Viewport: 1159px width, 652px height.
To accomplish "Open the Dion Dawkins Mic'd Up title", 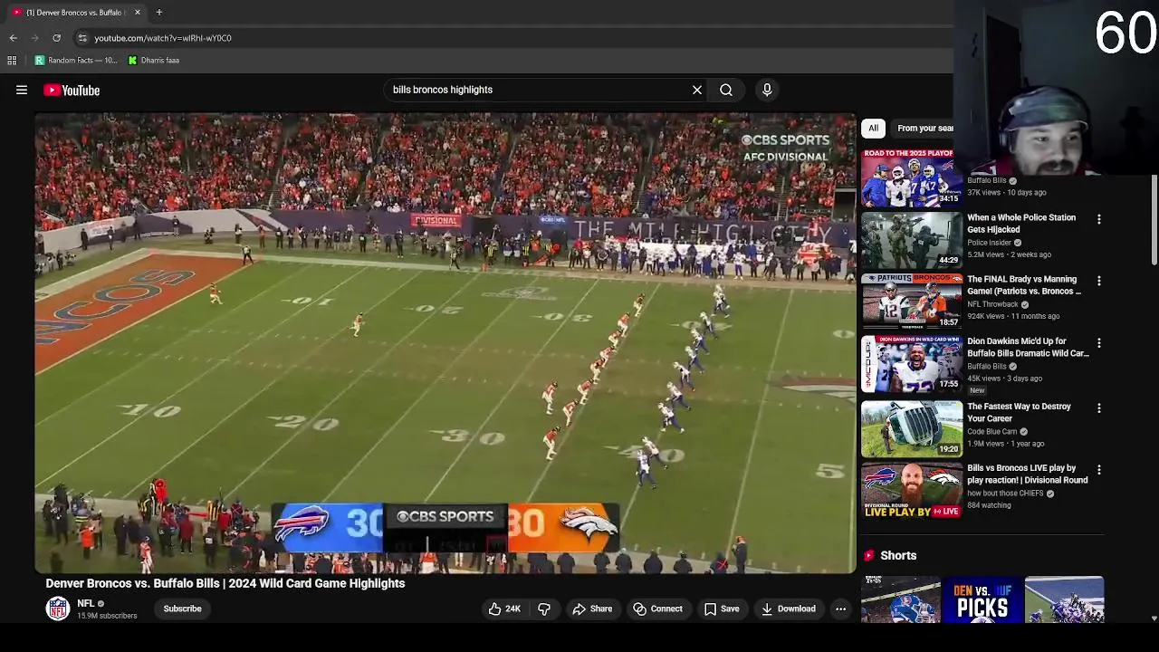I will pyautogui.click(x=1028, y=348).
